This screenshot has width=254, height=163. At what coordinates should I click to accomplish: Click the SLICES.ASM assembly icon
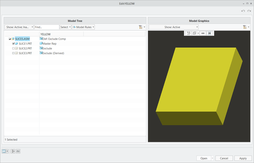tap(13, 39)
